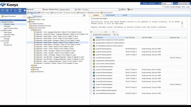Image resolution: width=191 pixels, height=107 pixels.
Task: Expand the User Experience folder
Action: click(31, 72)
